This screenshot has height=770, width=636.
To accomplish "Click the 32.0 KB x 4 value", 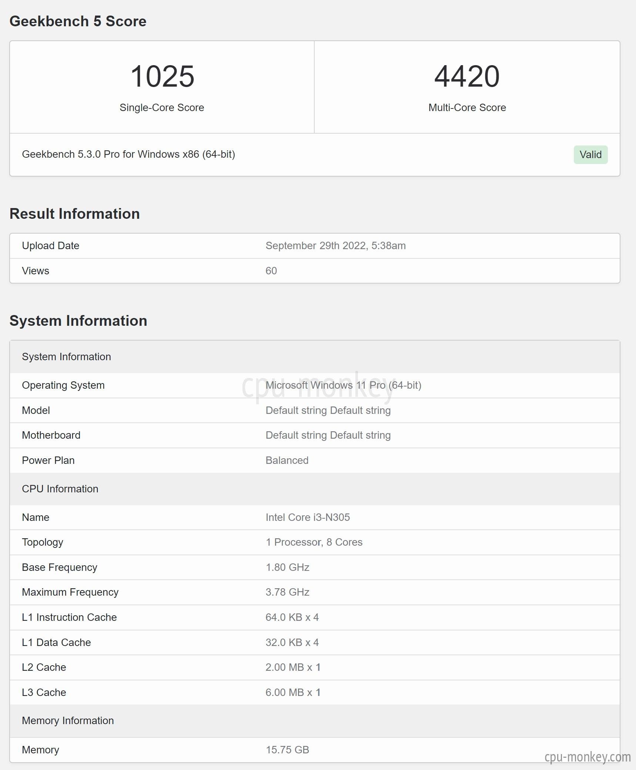I will (292, 643).
